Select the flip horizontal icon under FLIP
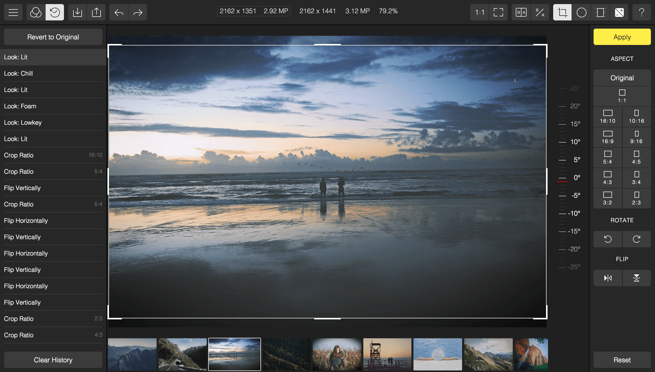655x372 pixels. (x=608, y=278)
